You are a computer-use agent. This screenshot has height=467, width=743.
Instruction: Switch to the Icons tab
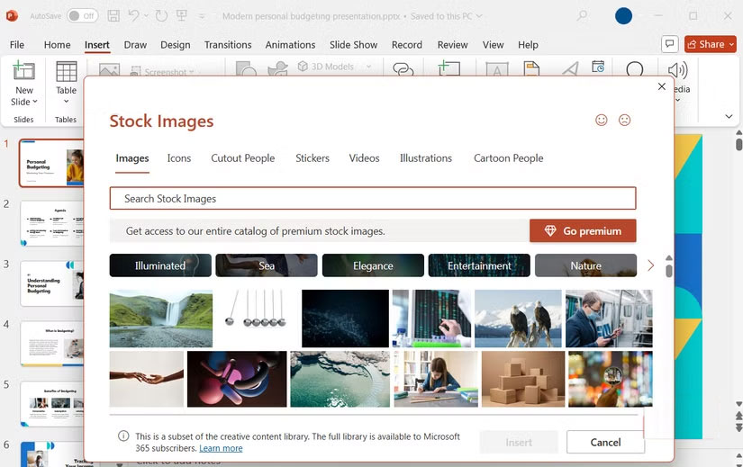tap(178, 158)
